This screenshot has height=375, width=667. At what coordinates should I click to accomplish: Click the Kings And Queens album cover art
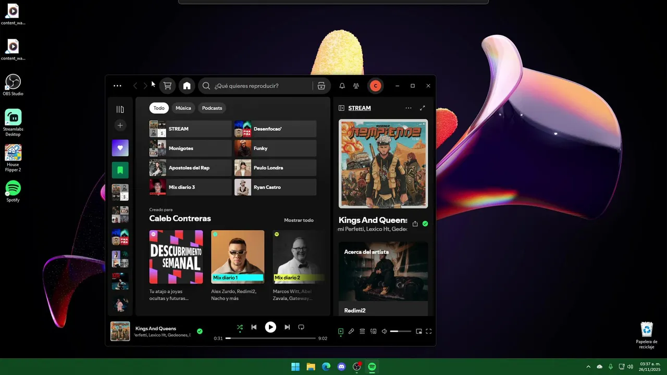[384, 164]
